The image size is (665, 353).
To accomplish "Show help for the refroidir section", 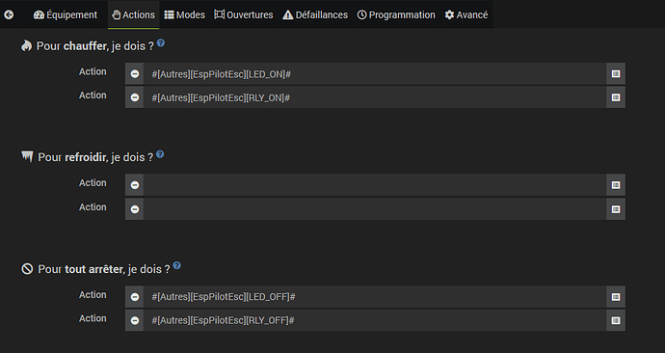I will (160, 154).
